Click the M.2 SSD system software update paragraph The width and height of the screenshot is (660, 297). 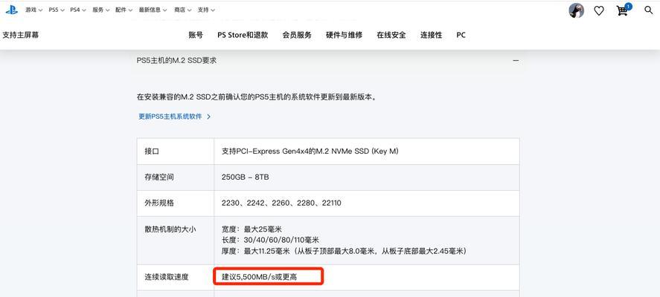257,97
